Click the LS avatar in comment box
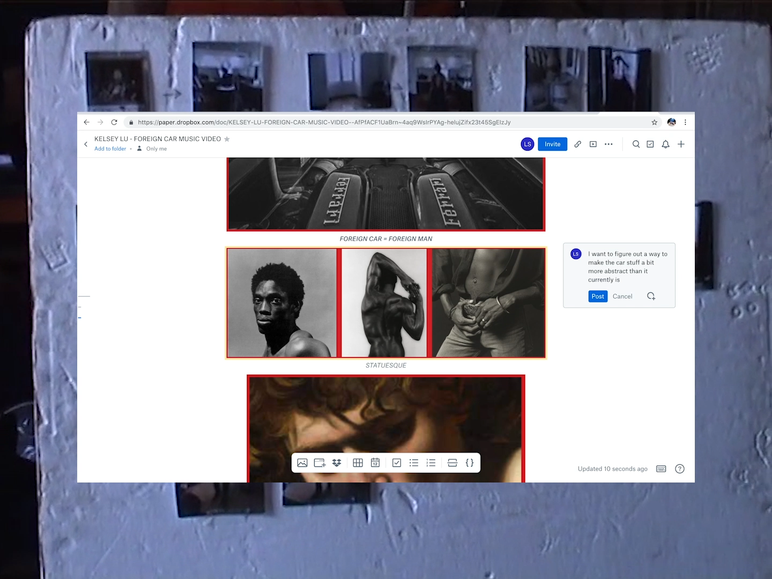The image size is (772, 579). 576,254
